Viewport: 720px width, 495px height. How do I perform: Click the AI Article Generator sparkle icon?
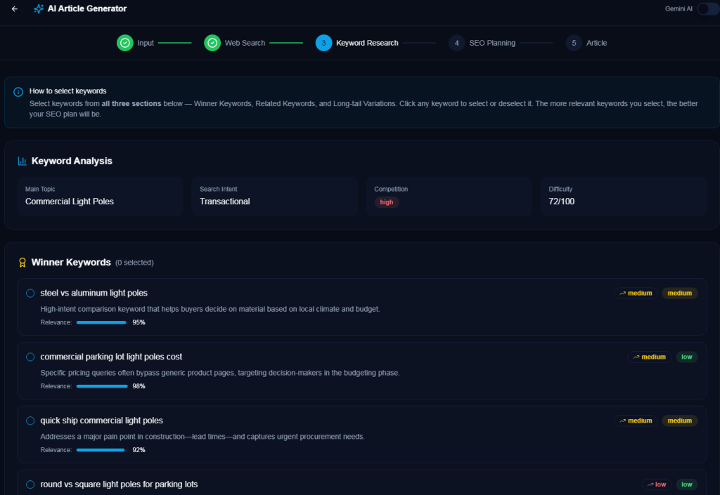[x=39, y=8]
